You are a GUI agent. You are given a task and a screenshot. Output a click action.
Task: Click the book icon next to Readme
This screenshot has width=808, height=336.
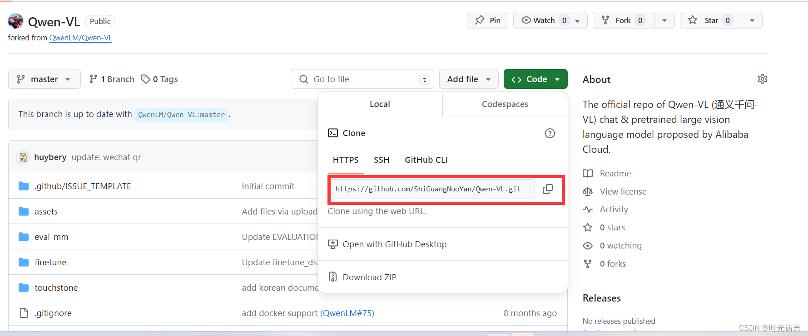click(x=588, y=173)
